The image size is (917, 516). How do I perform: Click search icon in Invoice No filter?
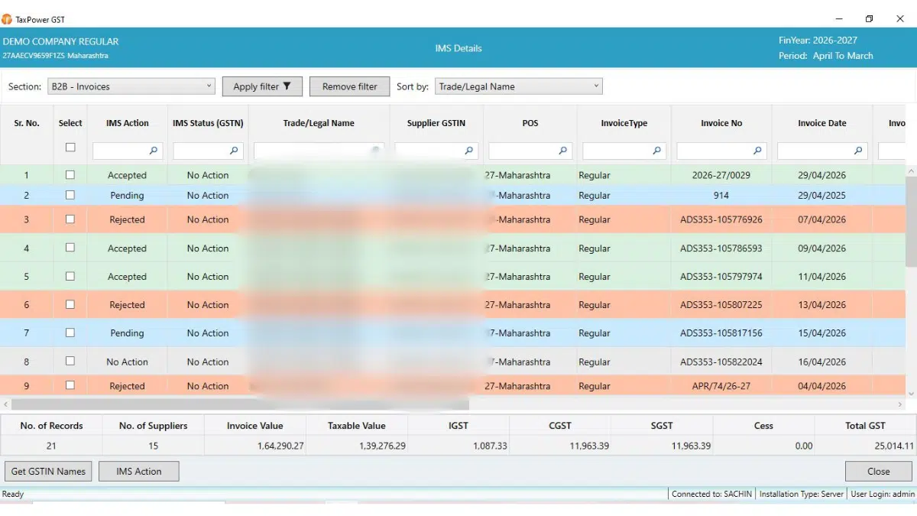click(757, 151)
